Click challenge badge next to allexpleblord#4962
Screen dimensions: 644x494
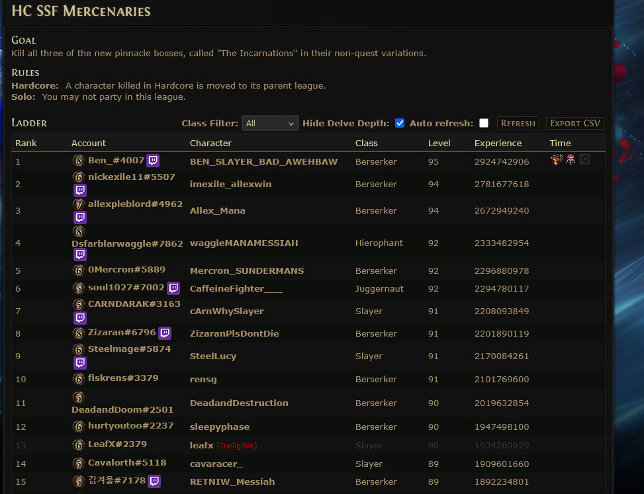[x=79, y=204]
